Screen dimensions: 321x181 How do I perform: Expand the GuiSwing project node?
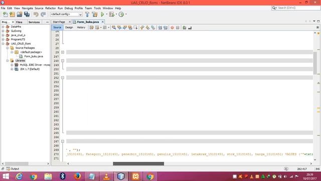tap(3, 31)
